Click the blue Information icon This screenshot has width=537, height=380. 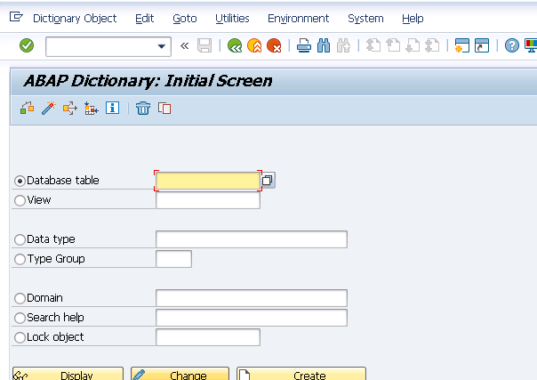(112, 108)
